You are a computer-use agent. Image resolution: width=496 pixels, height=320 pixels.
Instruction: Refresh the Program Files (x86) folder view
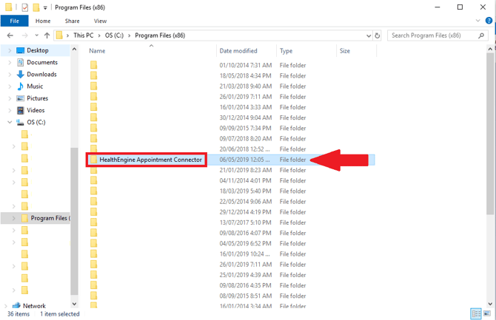tap(378, 35)
